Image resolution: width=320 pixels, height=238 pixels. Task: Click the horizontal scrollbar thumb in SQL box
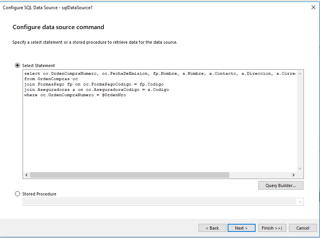129,175
